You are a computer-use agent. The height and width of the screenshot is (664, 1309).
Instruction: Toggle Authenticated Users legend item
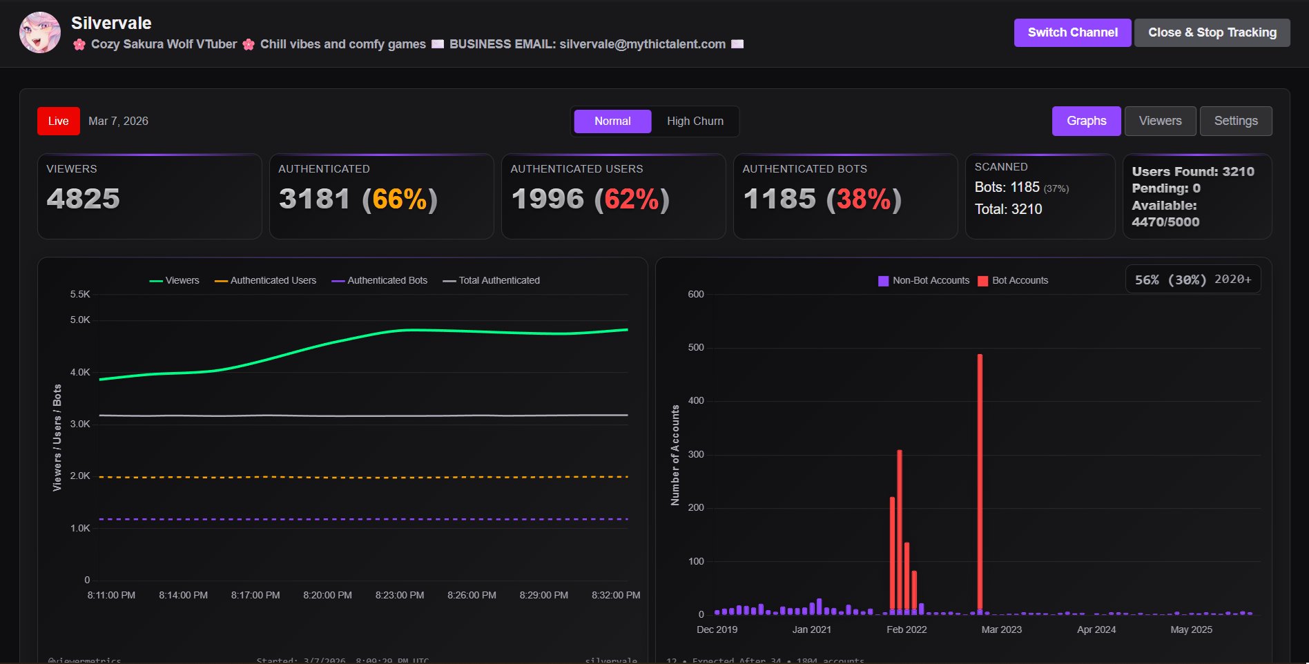[265, 280]
